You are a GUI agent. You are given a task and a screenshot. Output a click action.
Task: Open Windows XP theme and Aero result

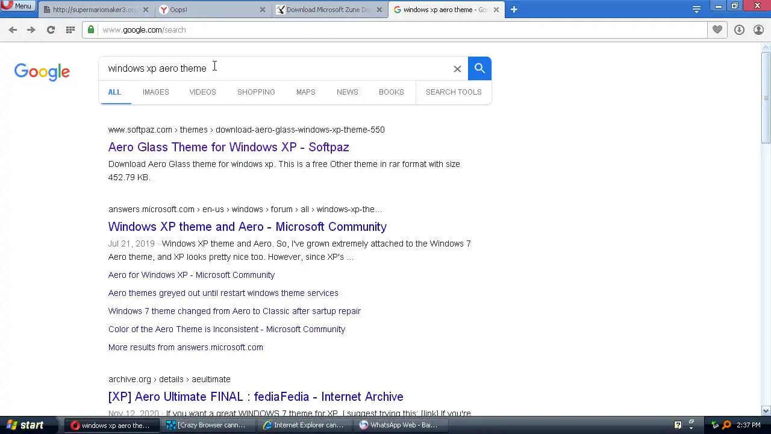click(247, 227)
